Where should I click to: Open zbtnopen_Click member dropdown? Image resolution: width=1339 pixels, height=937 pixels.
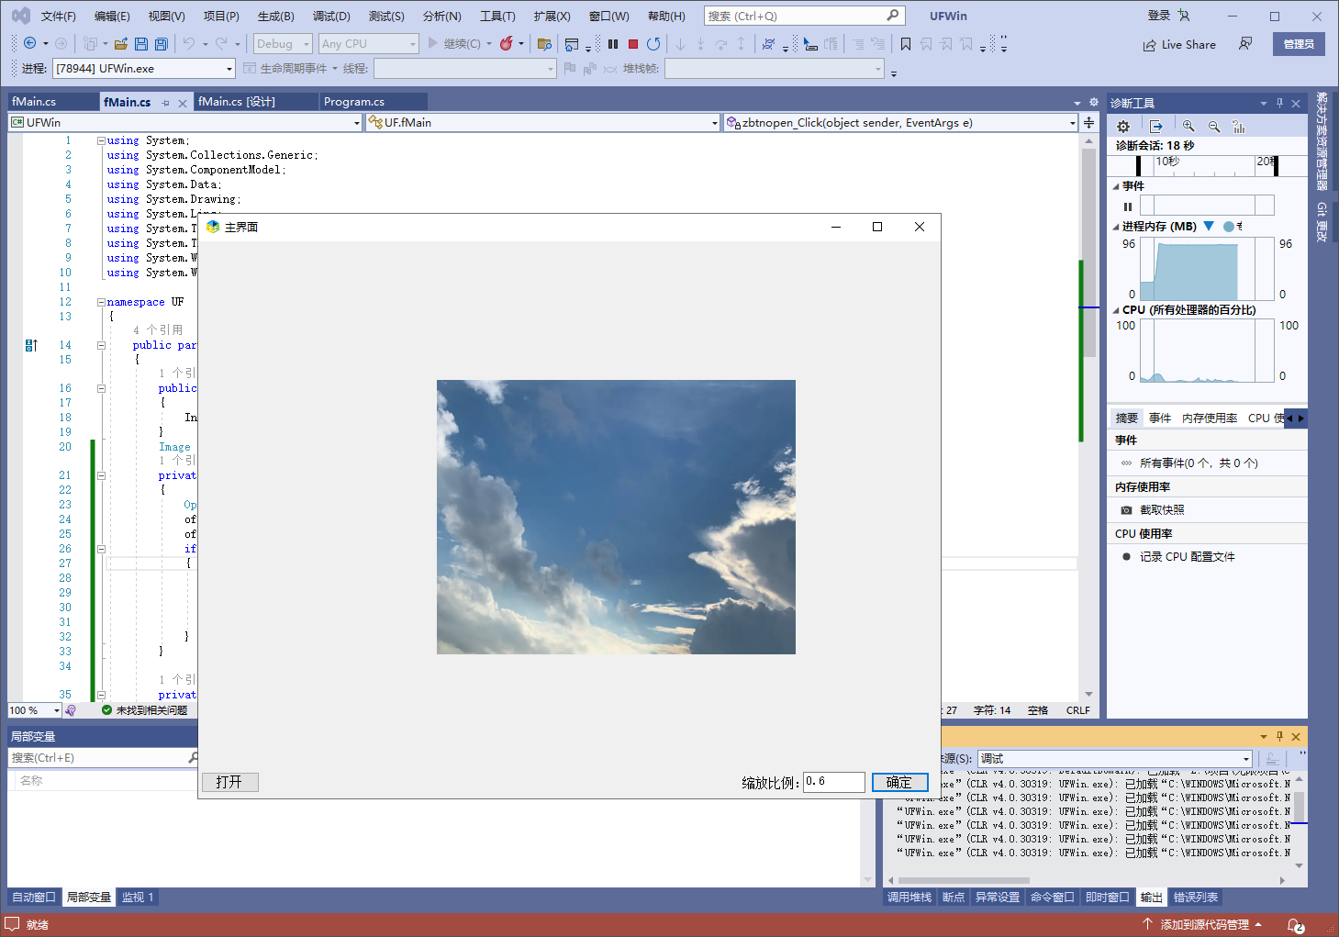coord(900,122)
